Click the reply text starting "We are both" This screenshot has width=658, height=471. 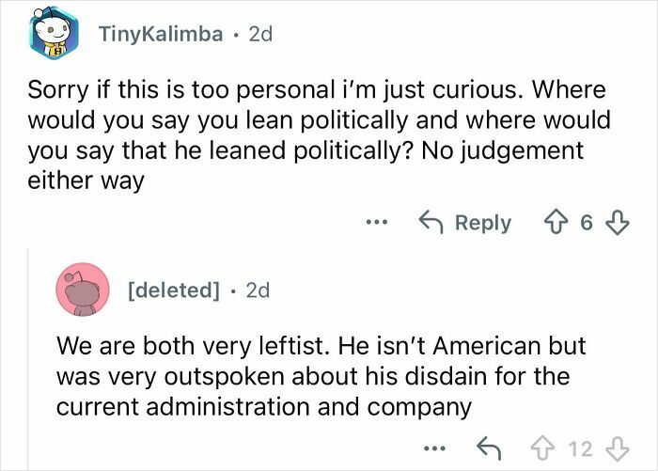(320, 377)
